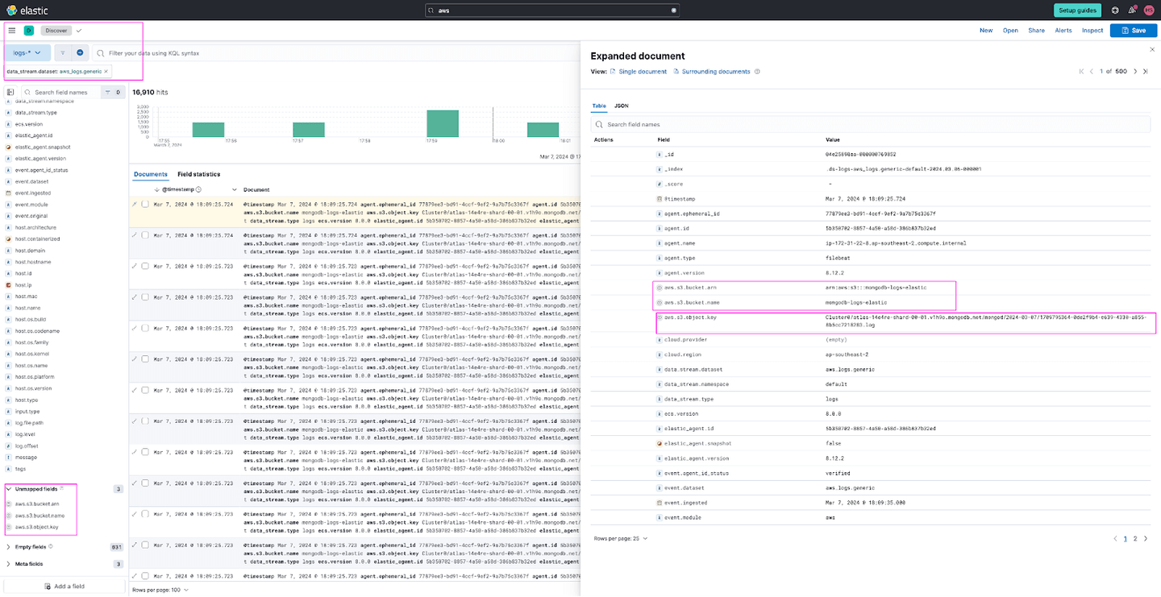The image size is (1161, 597).
Task: Close the Expanded document flyout
Action: [x=1151, y=49]
